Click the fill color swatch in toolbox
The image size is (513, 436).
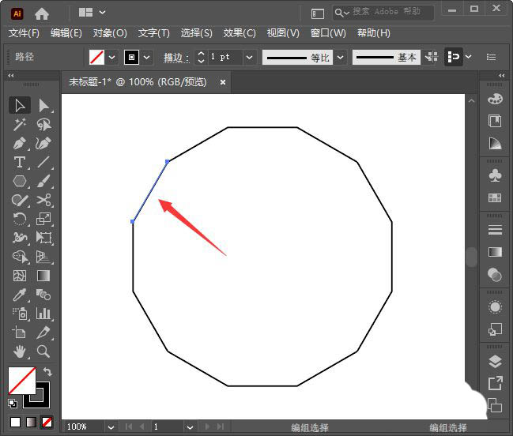(x=21, y=381)
